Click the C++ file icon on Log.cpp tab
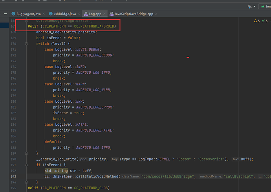271x192 pixels. tap(86, 14)
